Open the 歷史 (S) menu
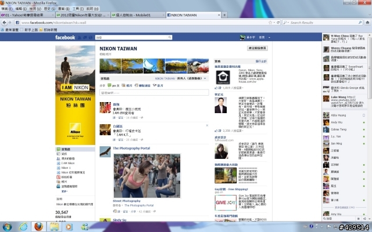The height and width of the screenshot is (232, 372). click(49, 9)
